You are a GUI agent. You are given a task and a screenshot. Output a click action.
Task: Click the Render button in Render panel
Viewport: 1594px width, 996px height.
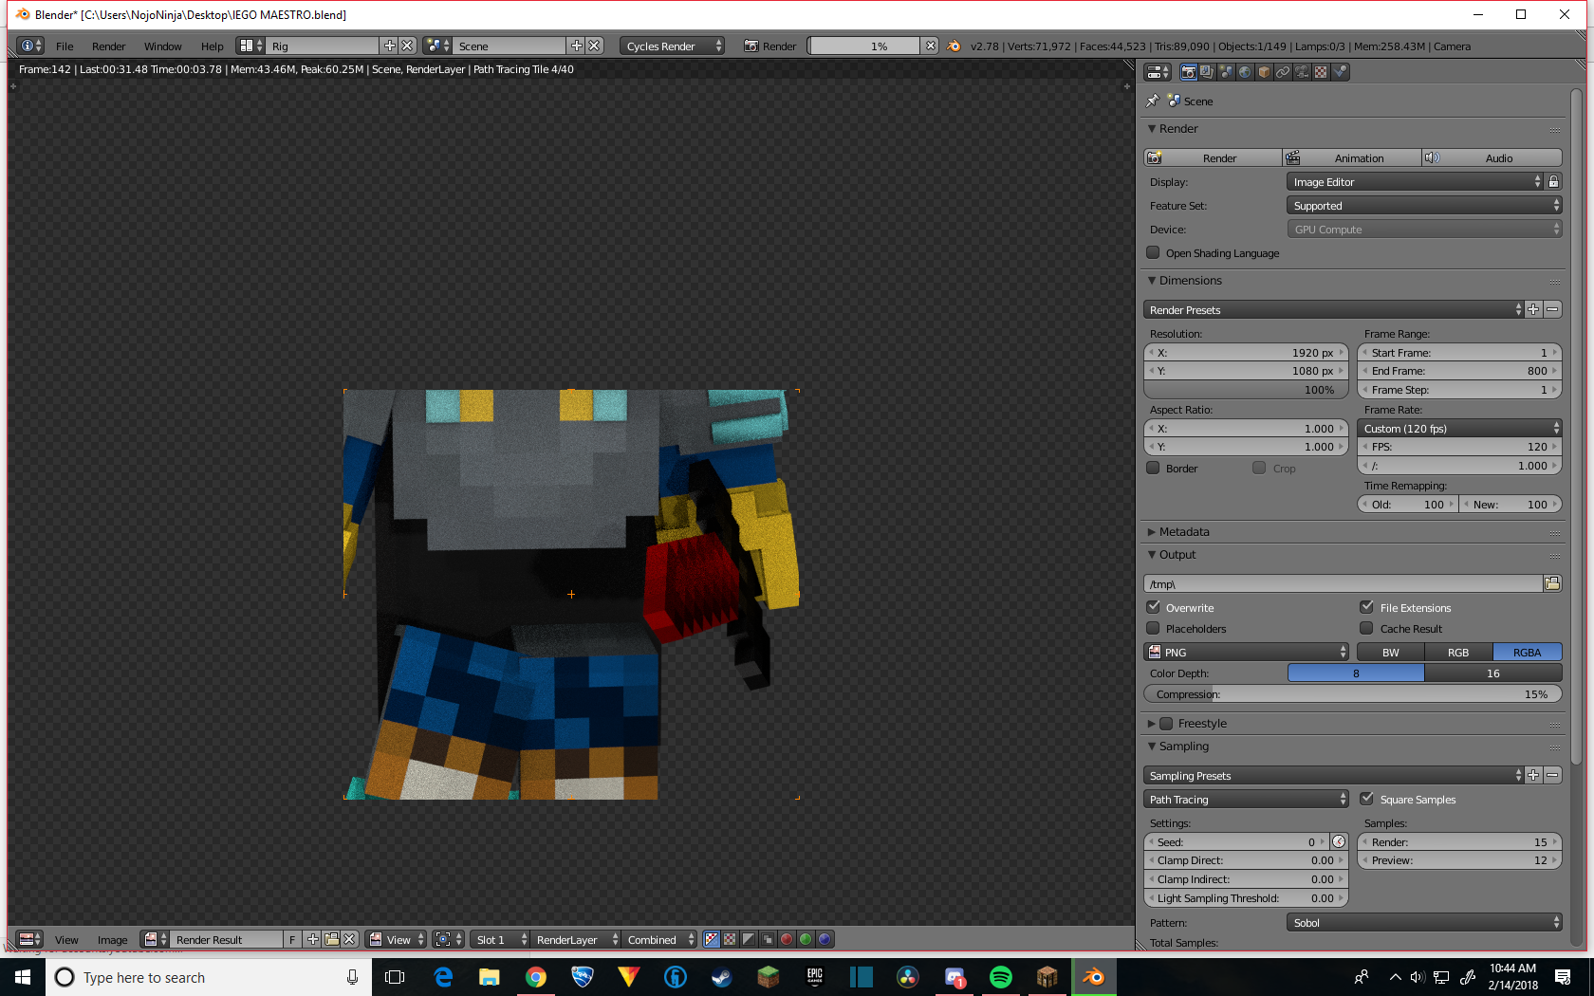[x=1213, y=157]
